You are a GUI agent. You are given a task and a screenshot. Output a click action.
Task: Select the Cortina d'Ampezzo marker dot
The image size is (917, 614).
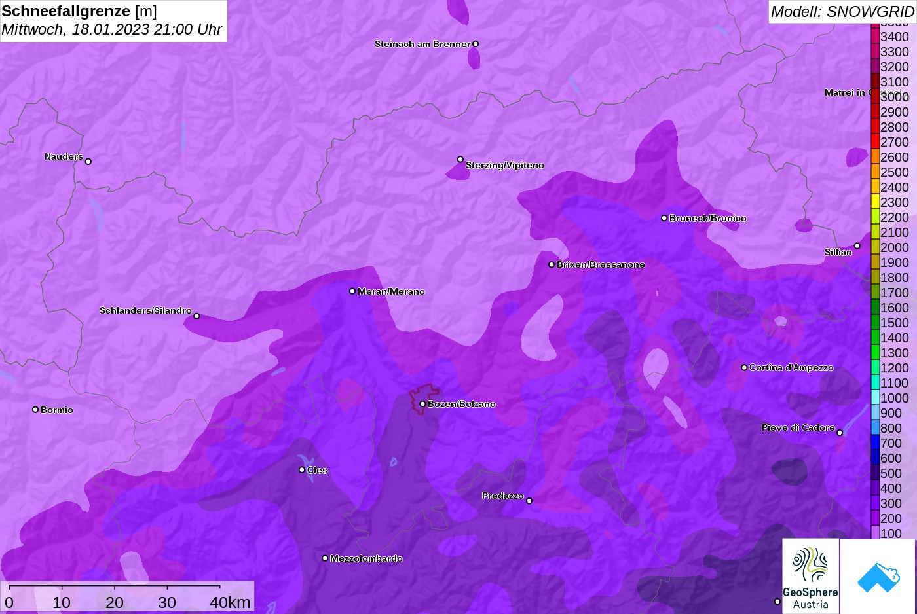[744, 367]
